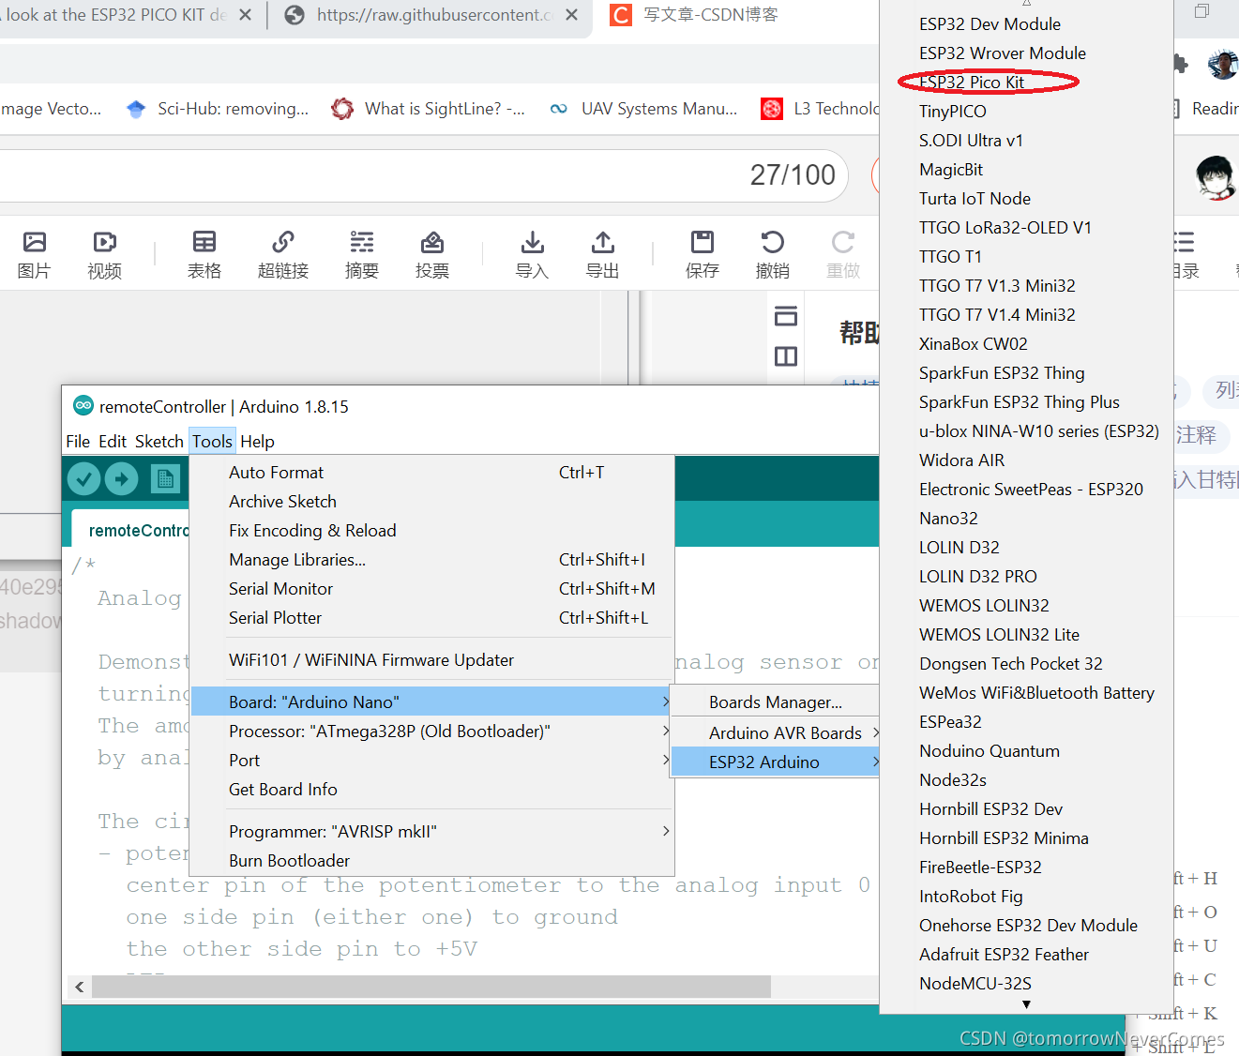Insert image using the 图片 icon
This screenshot has width=1239, height=1056.
tap(35, 255)
